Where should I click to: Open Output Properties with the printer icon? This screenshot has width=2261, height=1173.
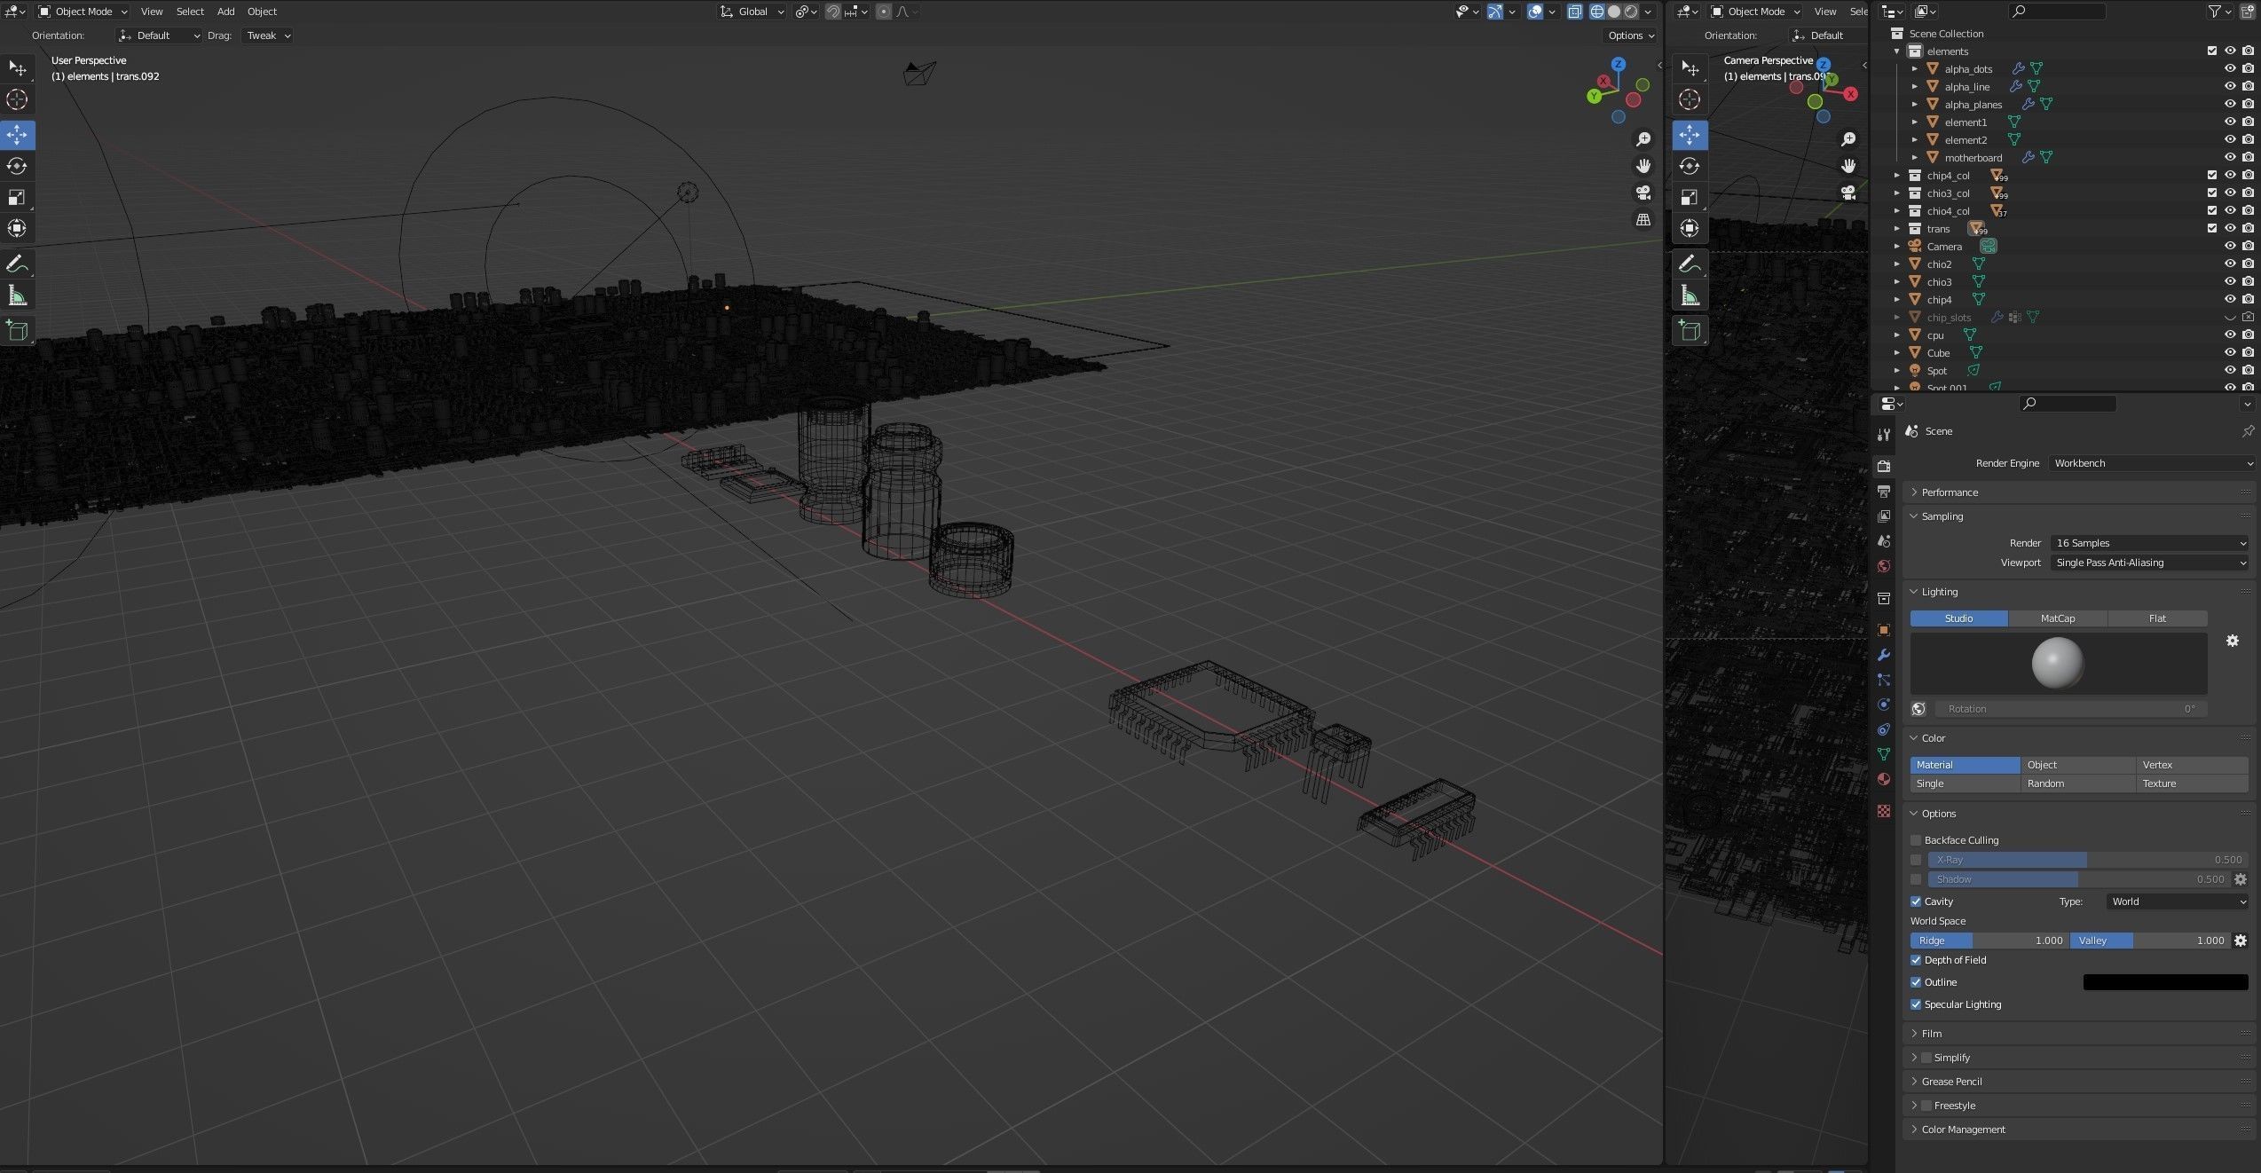click(1883, 491)
